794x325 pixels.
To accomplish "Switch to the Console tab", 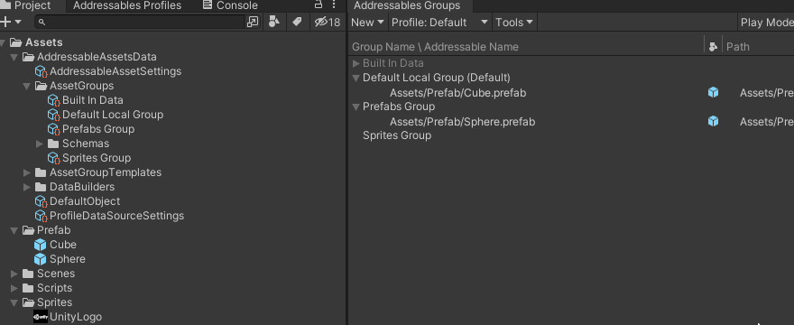I will point(230,5).
